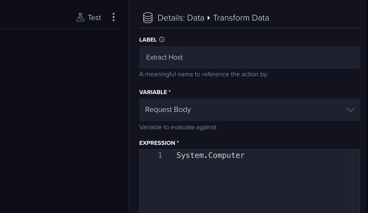Screen dimensions: 368x213
Task: Click the 'A meaningful name' helper text
Action: click(203, 74)
